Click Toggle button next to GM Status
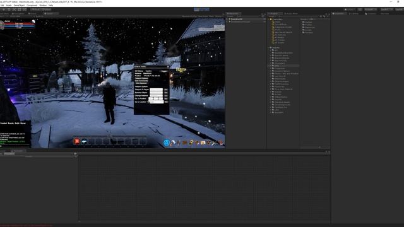The height and width of the screenshot is (227, 404). [x=164, y=71]
